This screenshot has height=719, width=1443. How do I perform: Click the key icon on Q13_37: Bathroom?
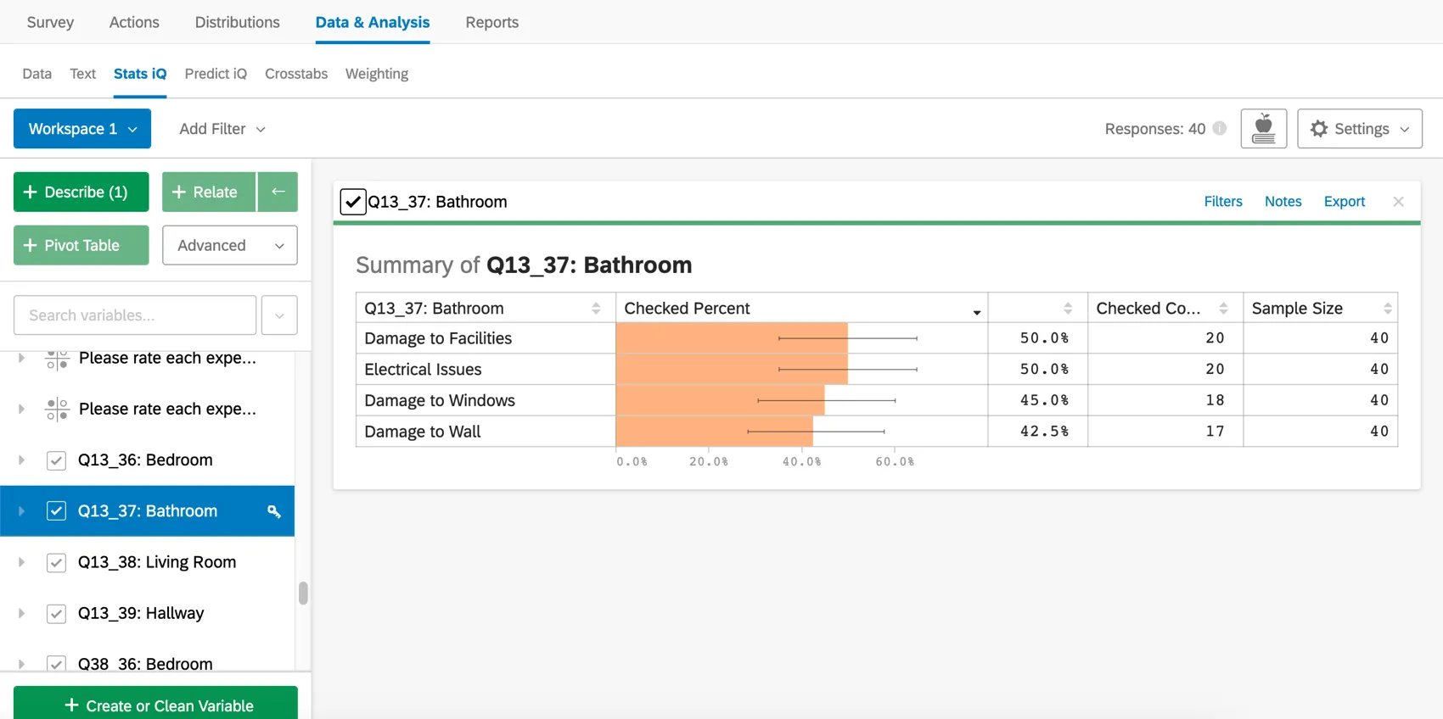(273, 511)
